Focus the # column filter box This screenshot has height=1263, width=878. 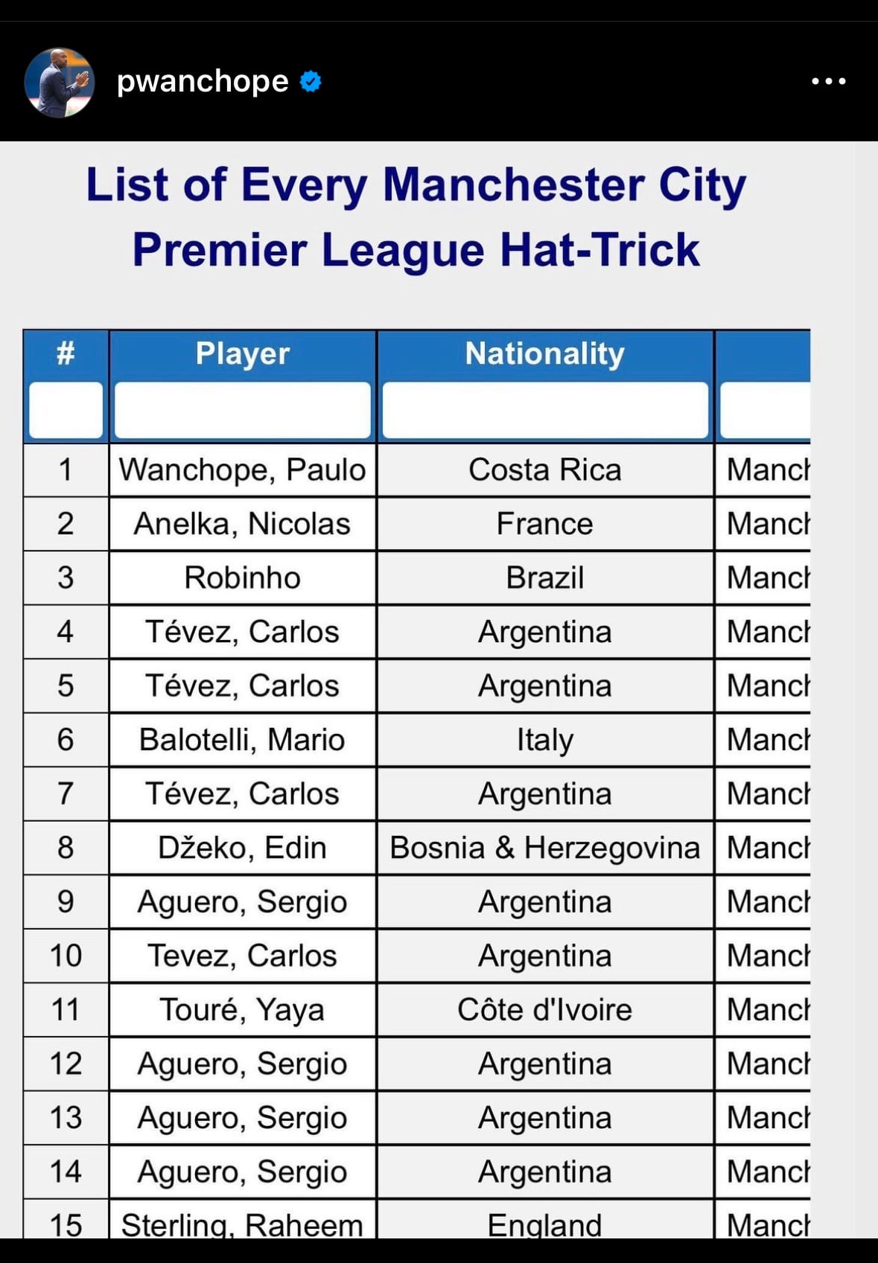(x=66, y=410)
